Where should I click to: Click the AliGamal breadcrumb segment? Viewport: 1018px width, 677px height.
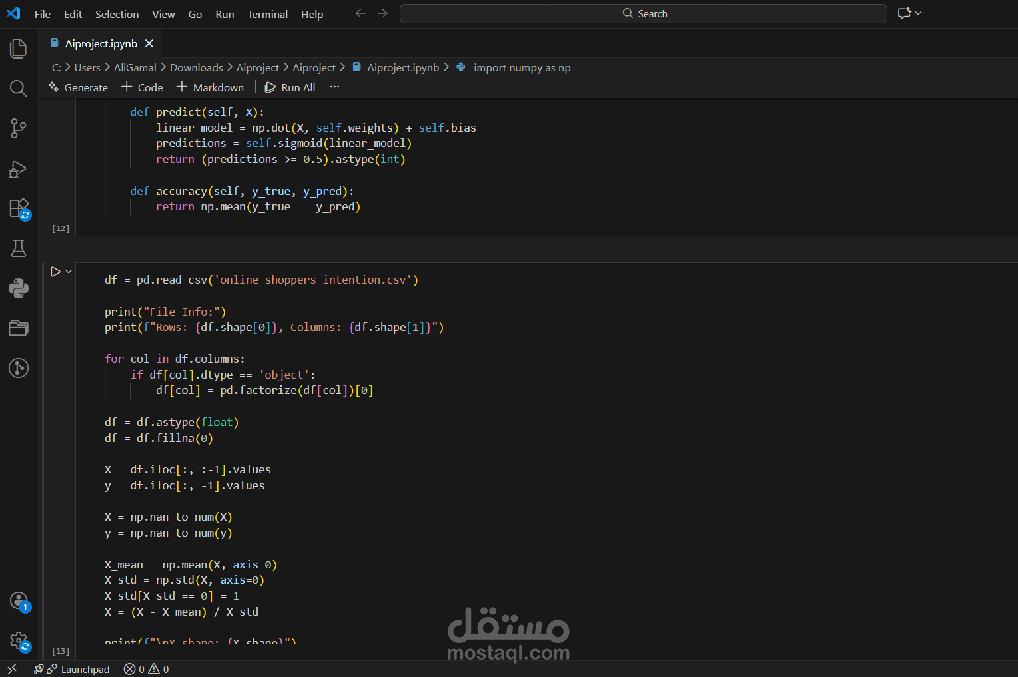click(135, 68)
